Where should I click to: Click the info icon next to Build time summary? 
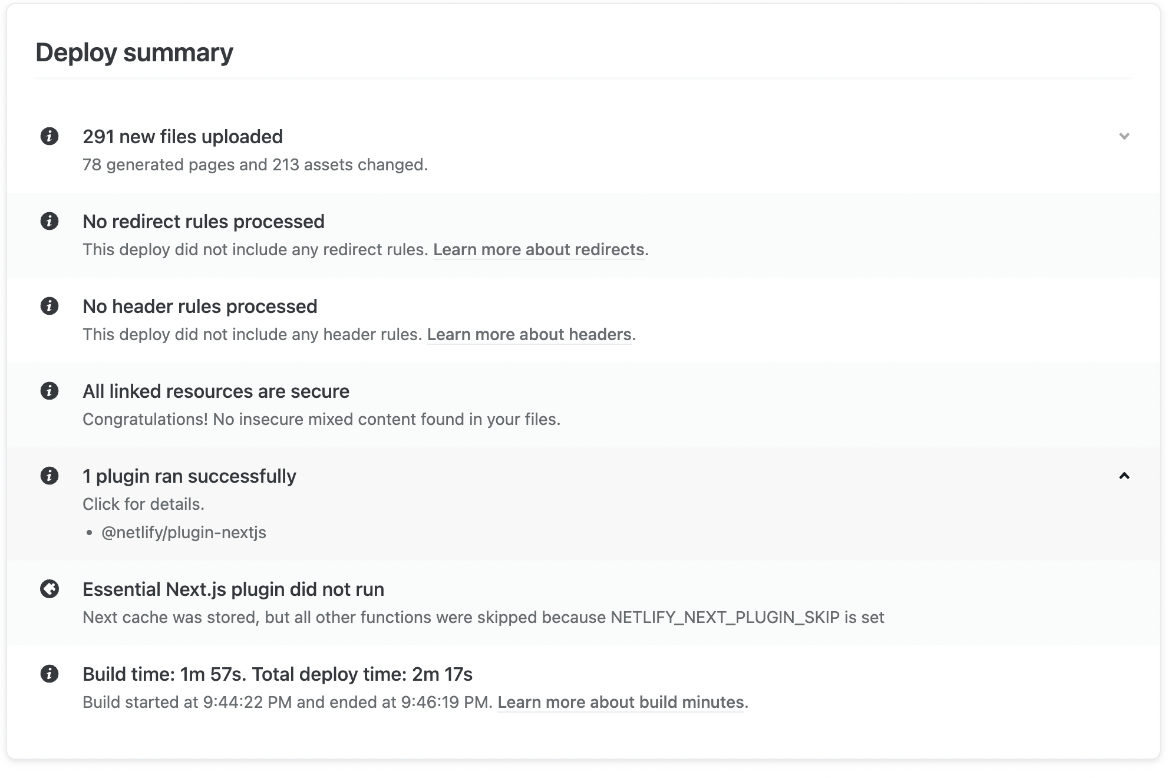[49, 674]
